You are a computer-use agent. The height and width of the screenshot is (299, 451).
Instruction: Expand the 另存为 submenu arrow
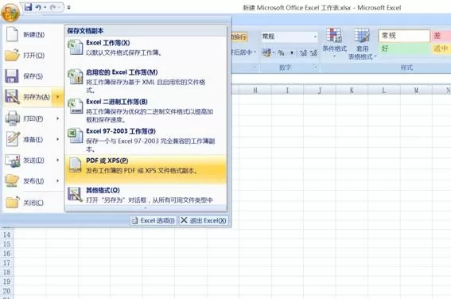[x=58, y=97]
